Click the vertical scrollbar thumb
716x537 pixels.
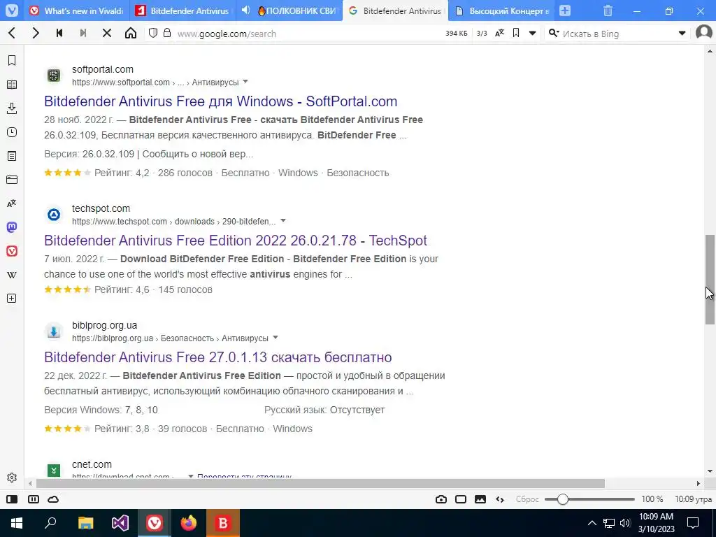tap(710, 280)
